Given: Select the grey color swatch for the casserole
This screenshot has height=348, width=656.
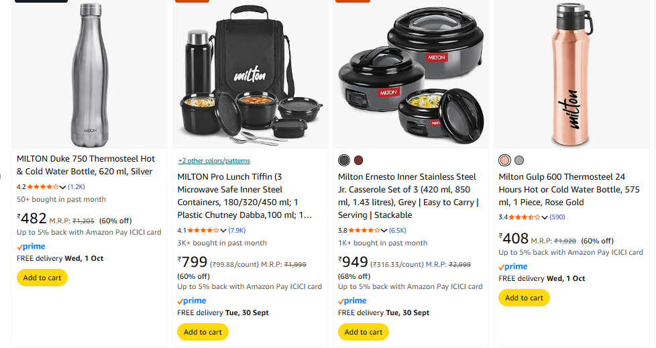Looking at the screenshot, I should coord(344,160).
